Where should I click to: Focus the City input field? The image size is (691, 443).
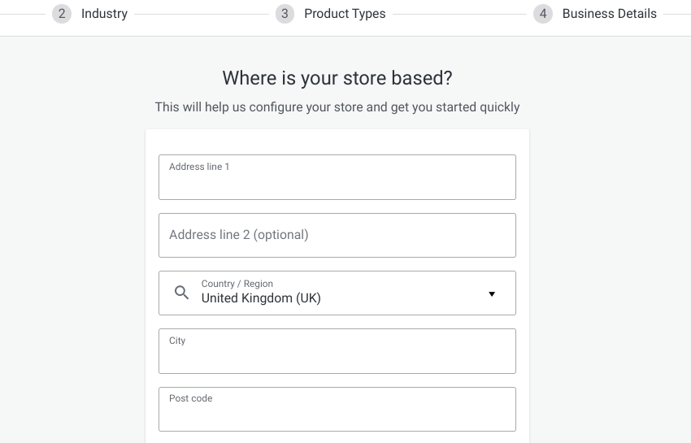tap(337, 351)
